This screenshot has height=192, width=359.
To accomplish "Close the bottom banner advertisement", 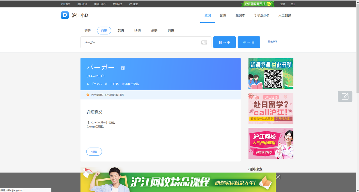I will tap(278, 177).
